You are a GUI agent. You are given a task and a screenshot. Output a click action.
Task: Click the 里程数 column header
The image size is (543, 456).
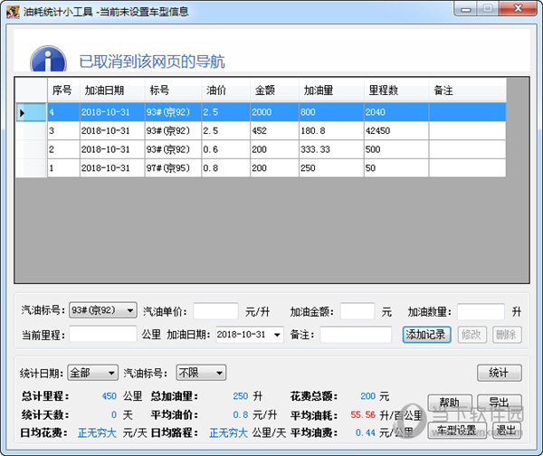click(396, 90)
